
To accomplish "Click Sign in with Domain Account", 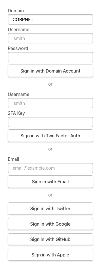I will (50, 71).
